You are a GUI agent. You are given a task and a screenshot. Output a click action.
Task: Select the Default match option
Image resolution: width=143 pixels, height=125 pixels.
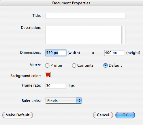click(x=106, y=66)
